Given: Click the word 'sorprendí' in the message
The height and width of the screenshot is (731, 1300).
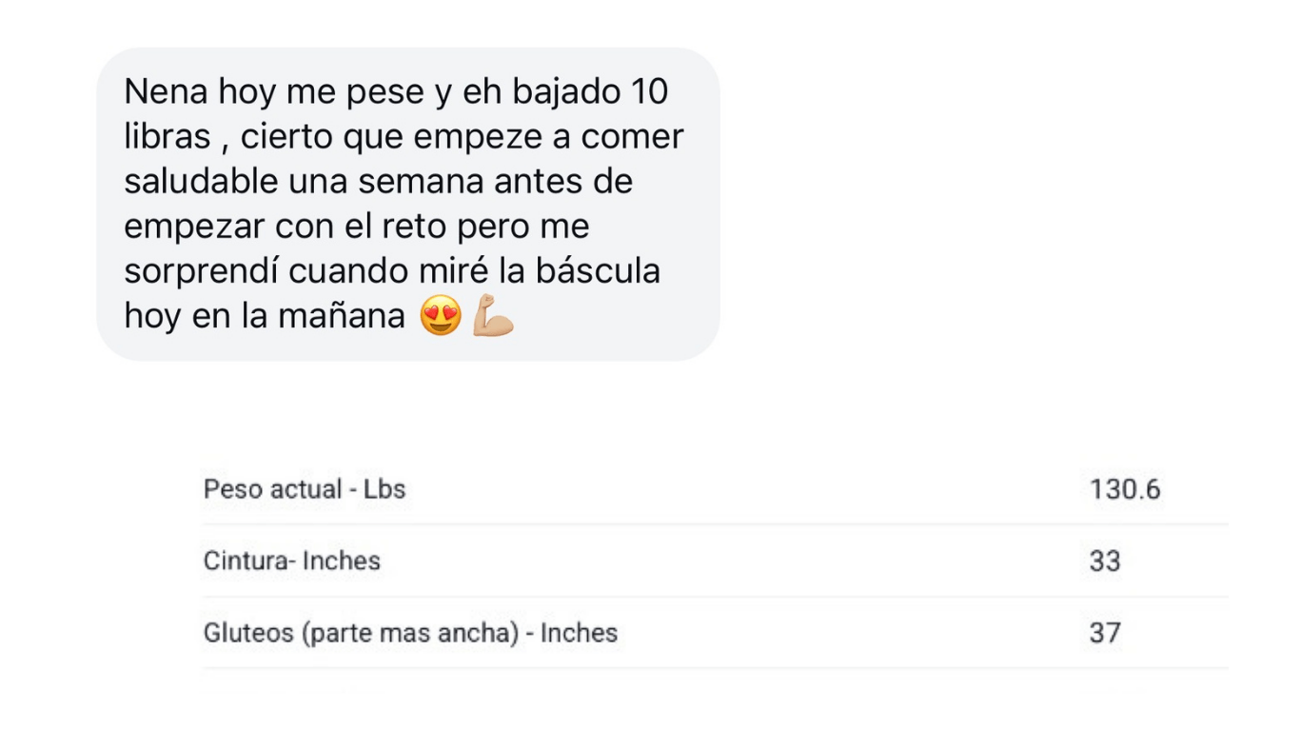Looking at the screenshot, I should 201,270.
